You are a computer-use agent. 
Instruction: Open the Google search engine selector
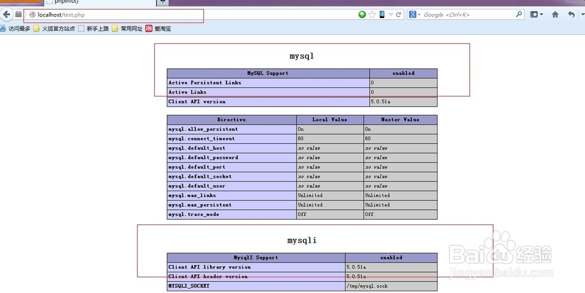coord(414,15)
